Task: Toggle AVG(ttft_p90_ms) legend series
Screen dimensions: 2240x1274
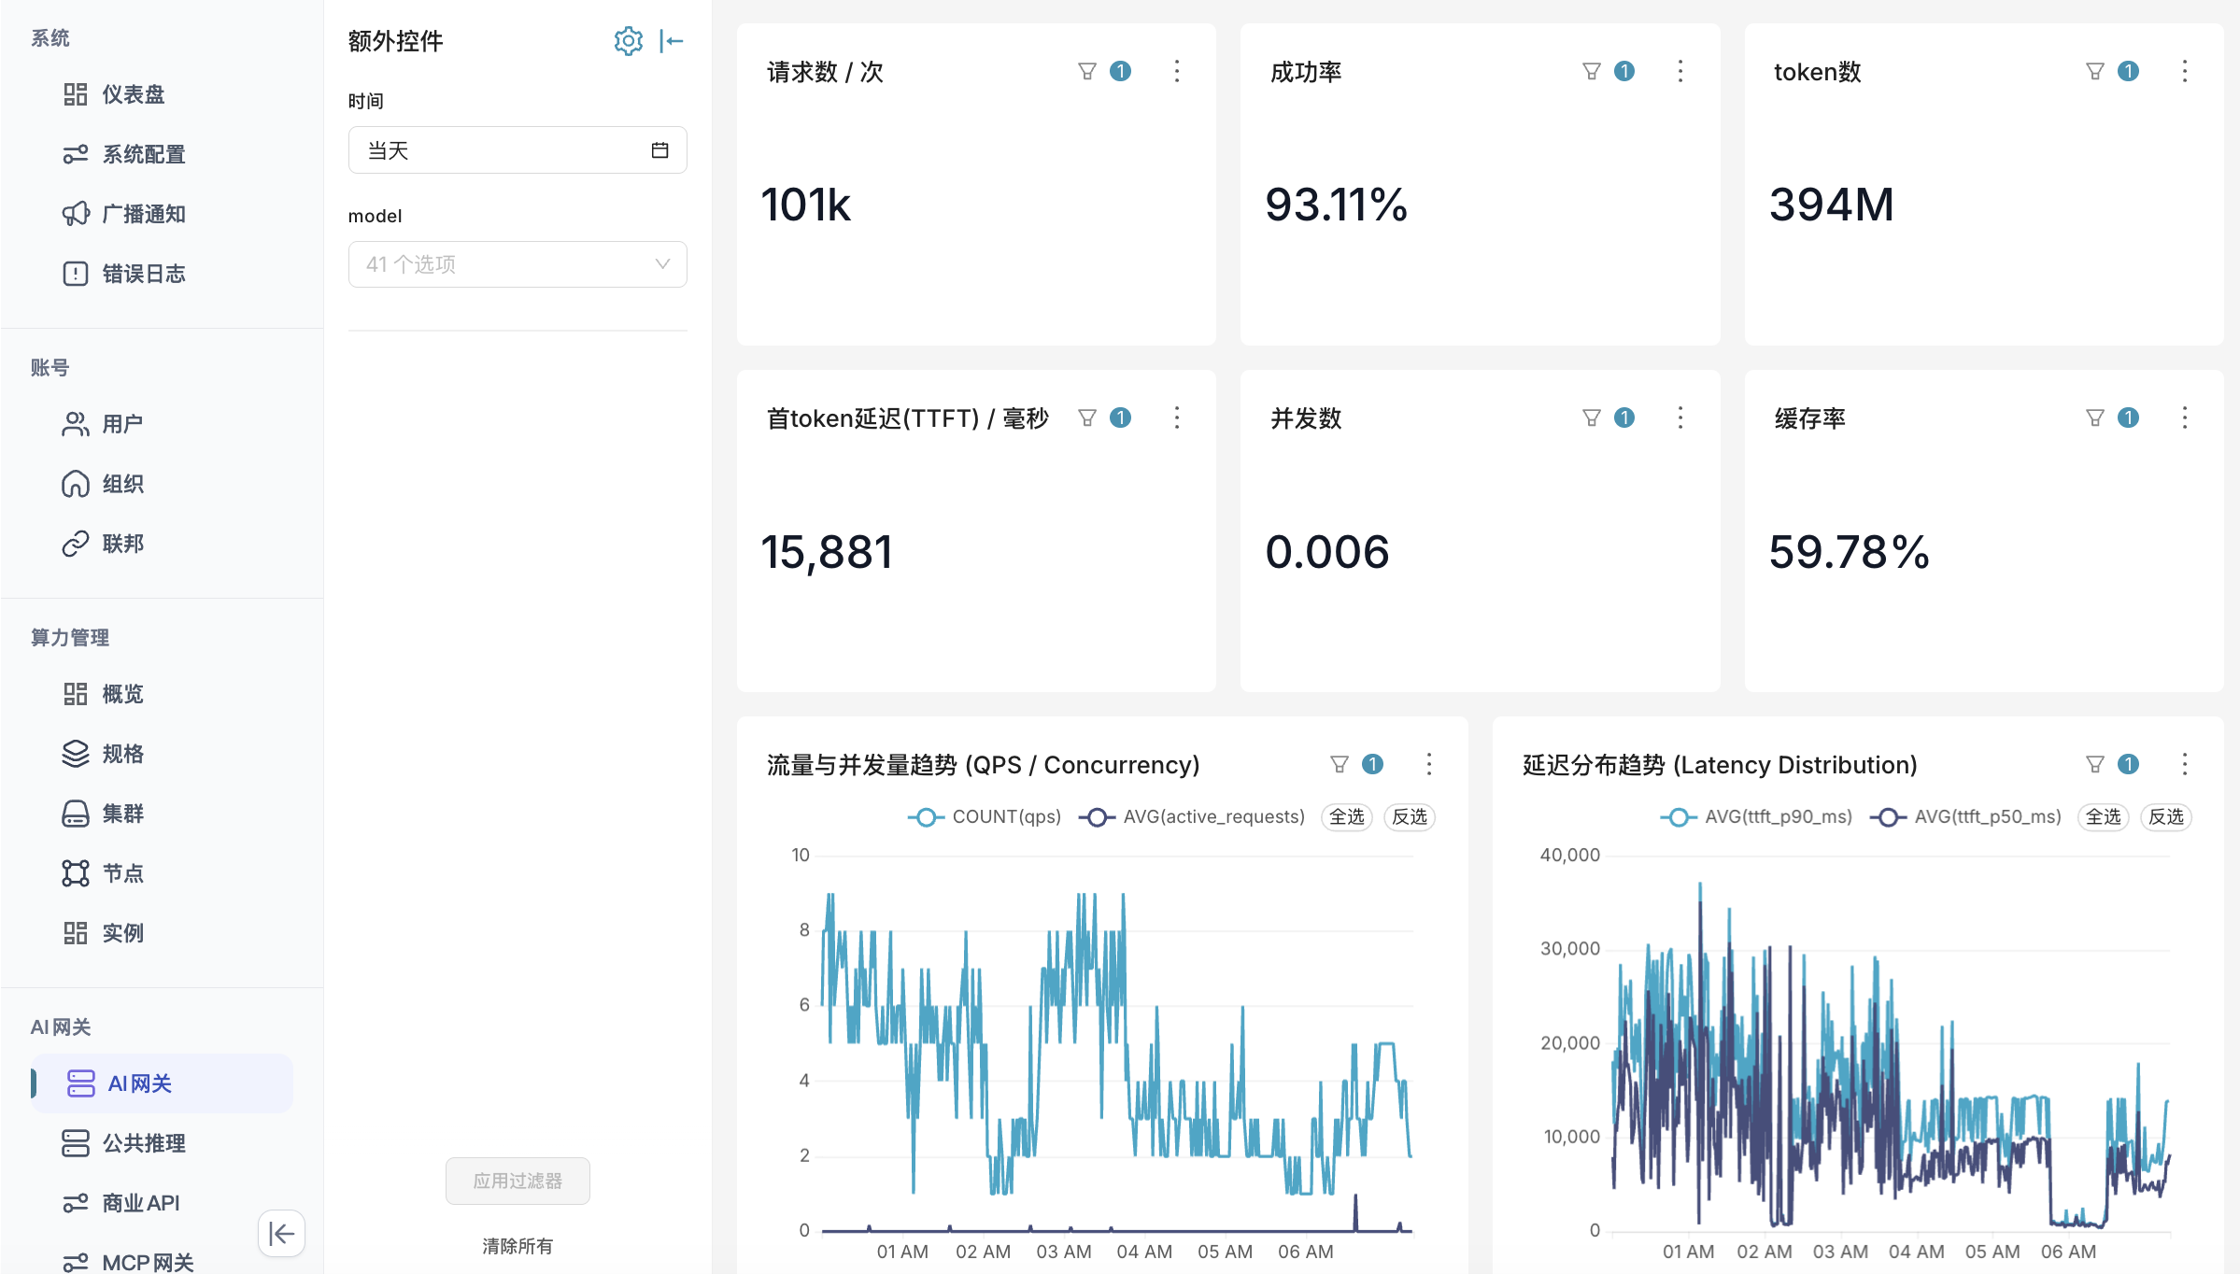Action: (x=1756, y=817)
